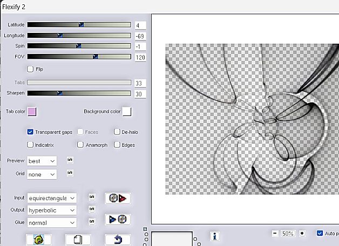This screenshot has height=246, width=339.
Task: Click the undo arrow button
Action: click(x=117, y=240)
